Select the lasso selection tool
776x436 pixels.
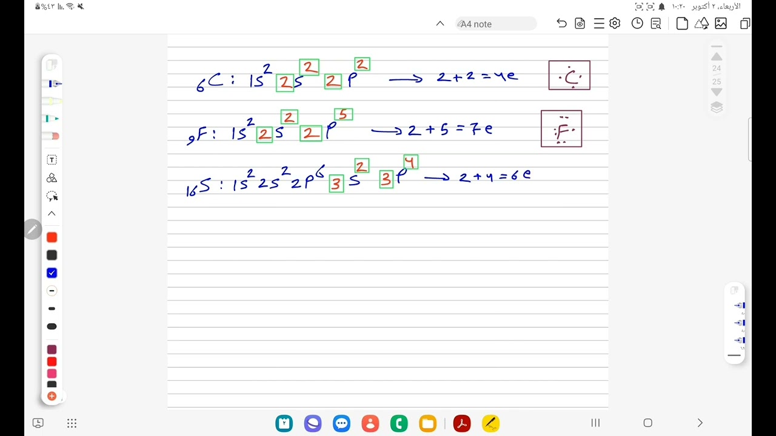(x=52, y=196)
